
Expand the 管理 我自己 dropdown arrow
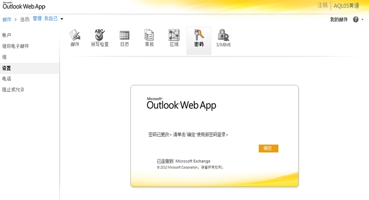62,19
